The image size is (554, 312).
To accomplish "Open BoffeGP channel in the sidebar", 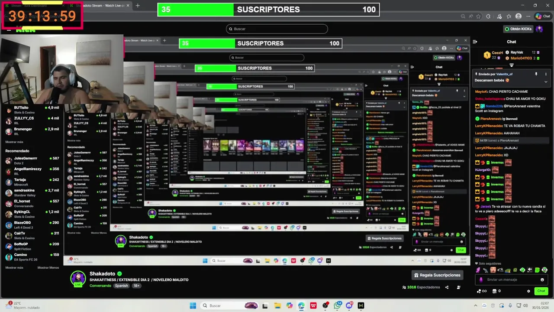I will [32, 246].
